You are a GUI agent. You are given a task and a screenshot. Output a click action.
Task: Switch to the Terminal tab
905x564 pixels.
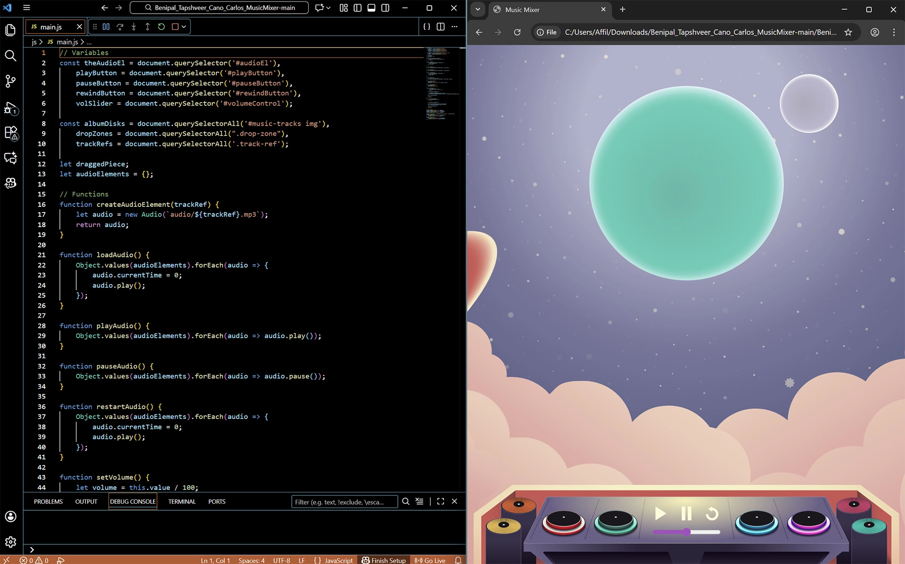point(181,501)
